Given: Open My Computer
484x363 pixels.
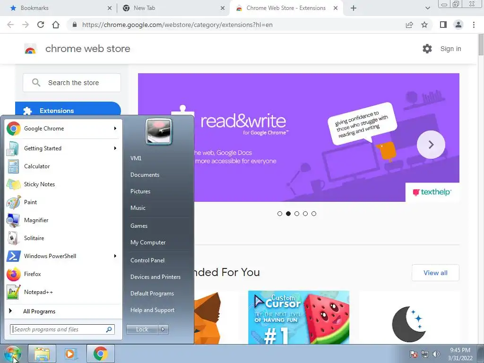Looking at the screenshot, I should click(x=148, y=242).
